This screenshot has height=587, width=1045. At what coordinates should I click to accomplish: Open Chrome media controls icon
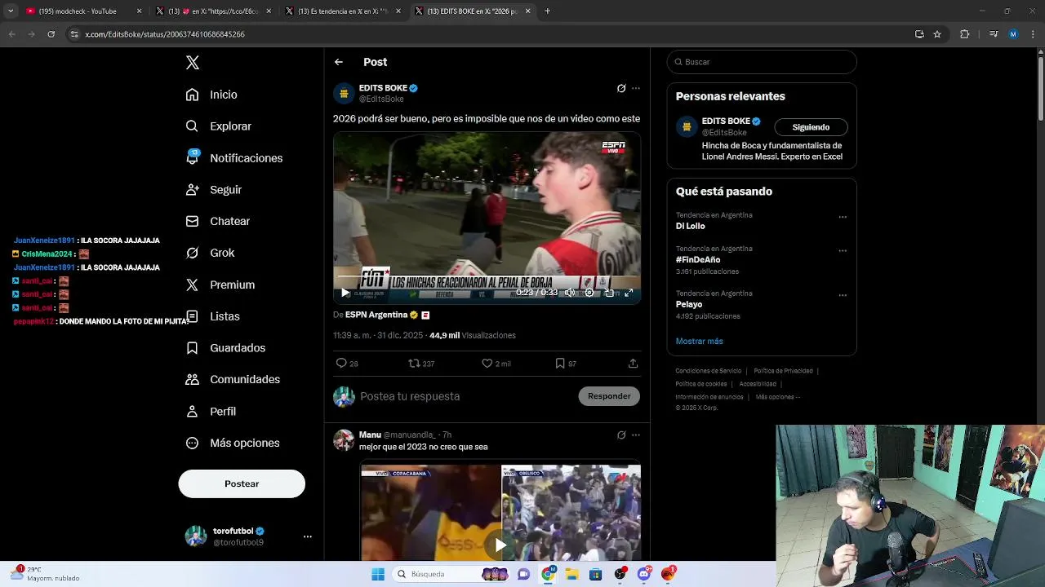click(994, 34)
